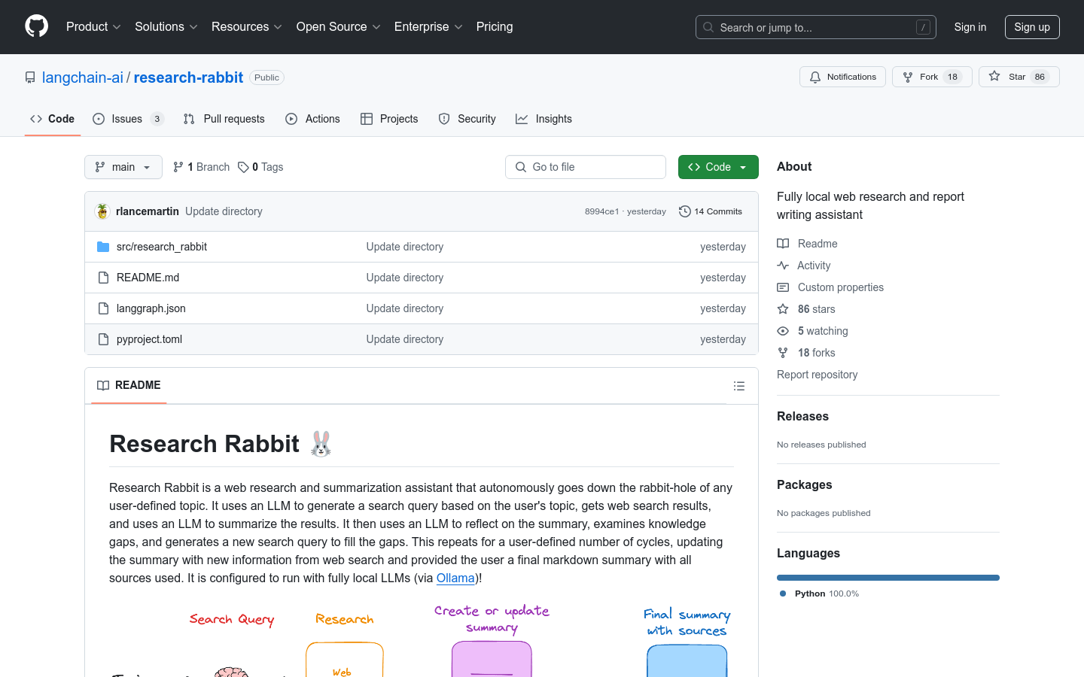Image resolution: width=1084 pixels, height=677 pixels.
Task: Click the pyproject.toml file icon
Action: [103, 339]
